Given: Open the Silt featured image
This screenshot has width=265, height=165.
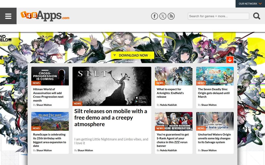Looking at the screenshot, I should [x=112, y=86].
